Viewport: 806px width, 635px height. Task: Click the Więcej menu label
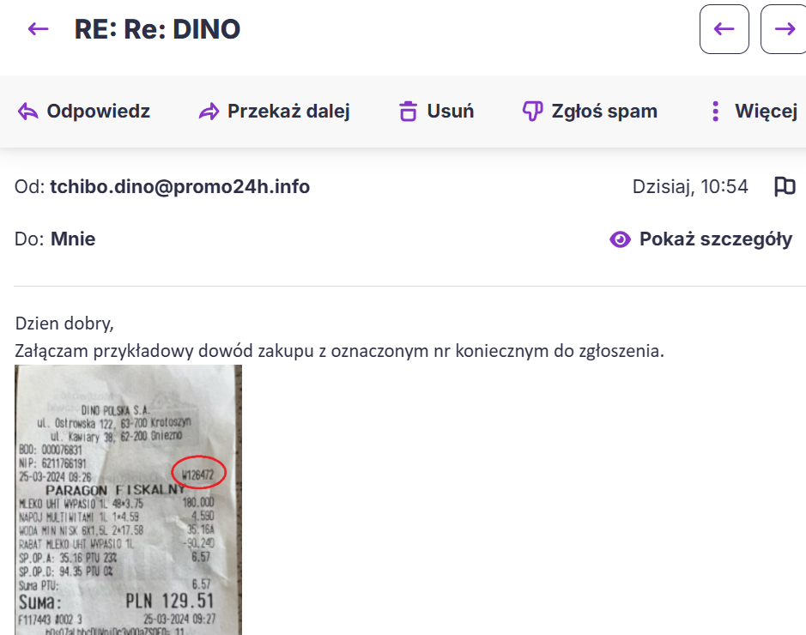766,112
